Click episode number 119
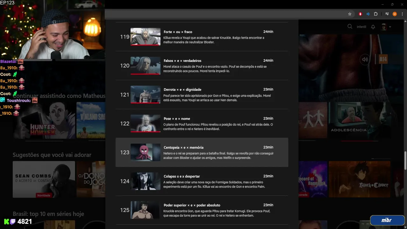 [x=125, y=37]
